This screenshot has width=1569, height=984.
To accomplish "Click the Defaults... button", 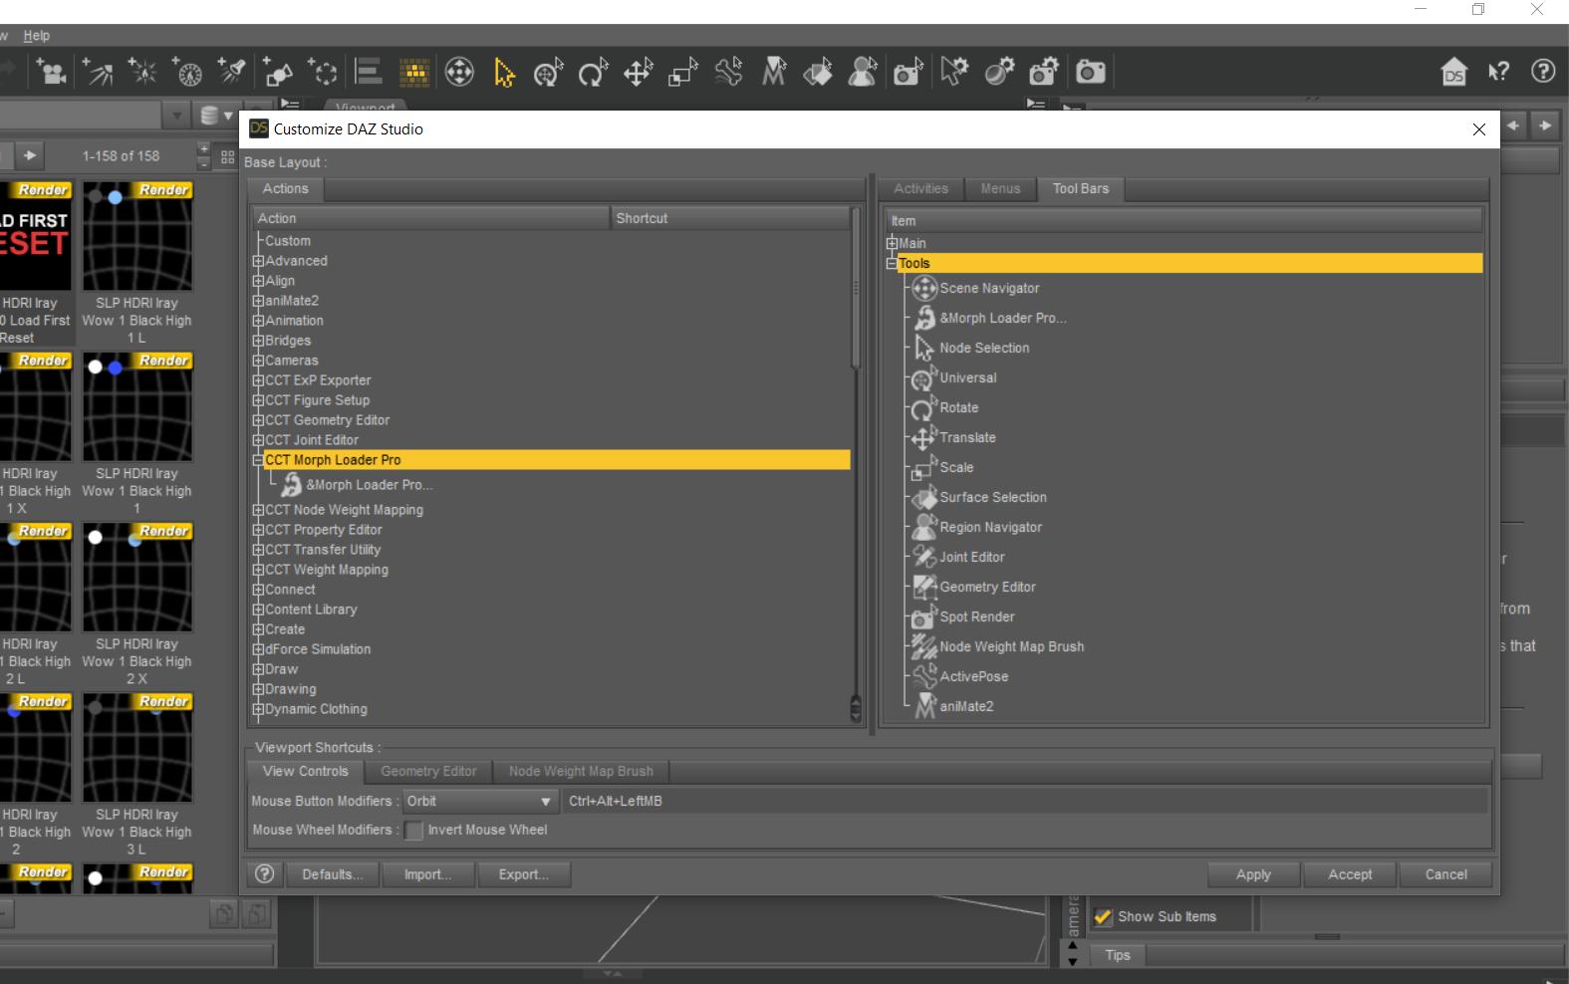I will (x=333, y=874).
